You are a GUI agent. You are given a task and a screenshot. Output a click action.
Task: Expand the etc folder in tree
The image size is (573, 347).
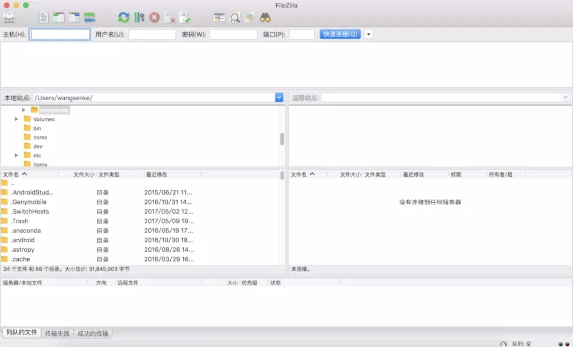coord(16,155)
